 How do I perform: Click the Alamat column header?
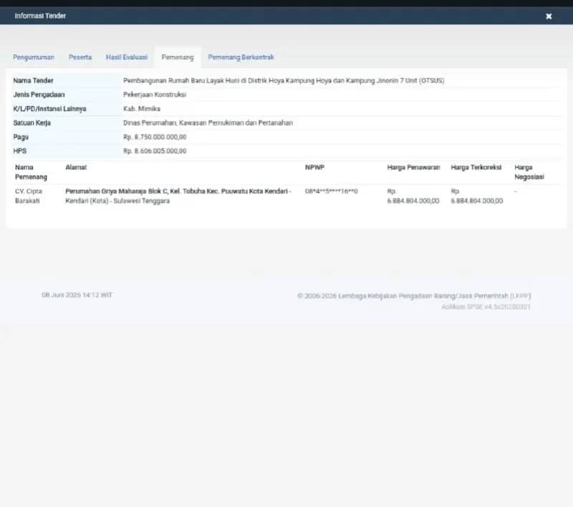pos(76,167)
